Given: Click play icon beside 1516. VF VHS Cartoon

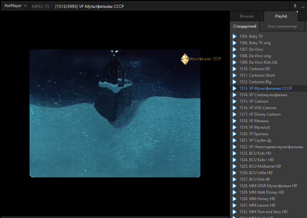Looking at the screenshot, I should click(x=235, y=108).
